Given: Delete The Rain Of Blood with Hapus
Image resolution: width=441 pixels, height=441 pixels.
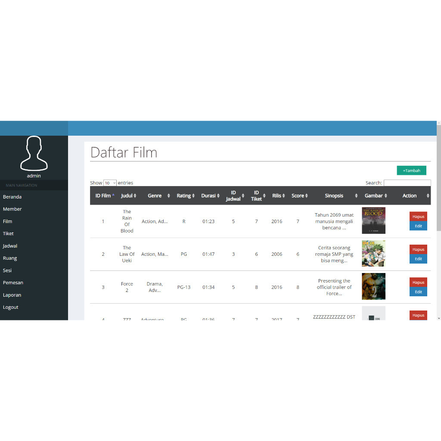Looking at the screenshot, I should 418,217.
